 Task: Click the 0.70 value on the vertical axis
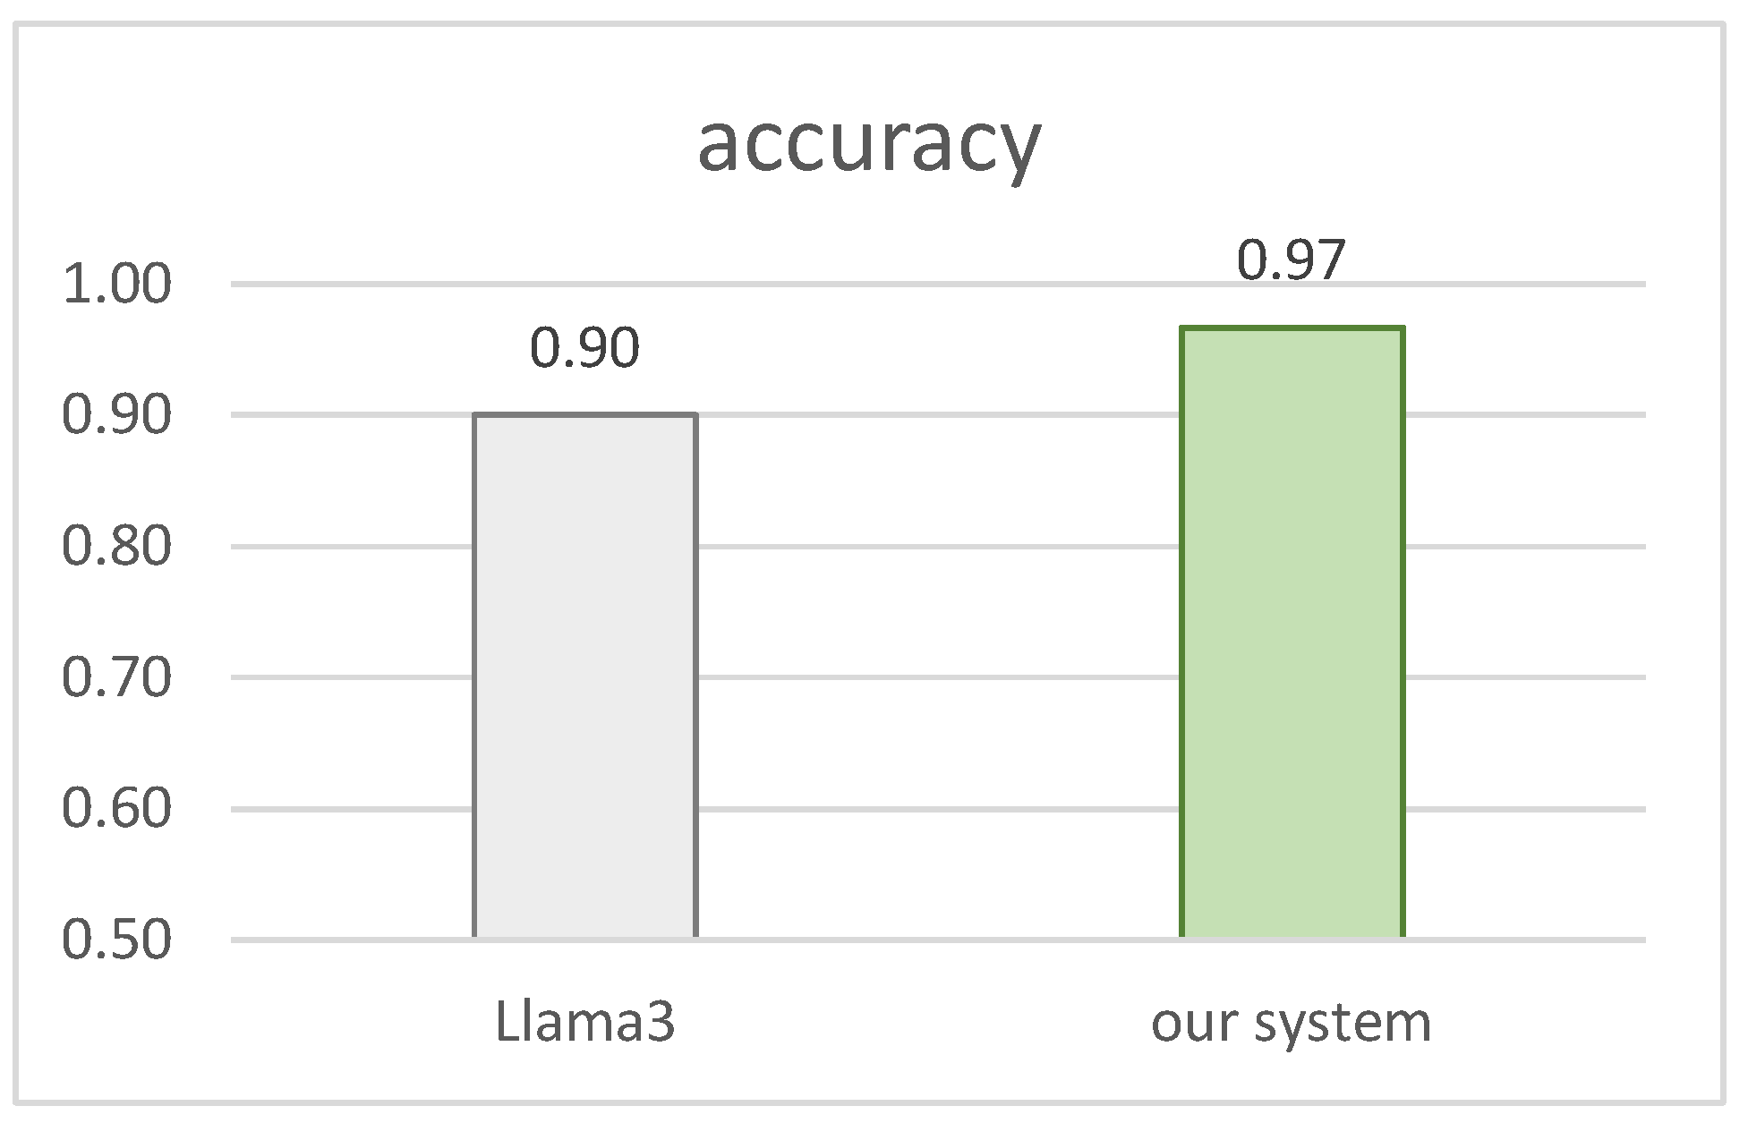pos(116,678)
